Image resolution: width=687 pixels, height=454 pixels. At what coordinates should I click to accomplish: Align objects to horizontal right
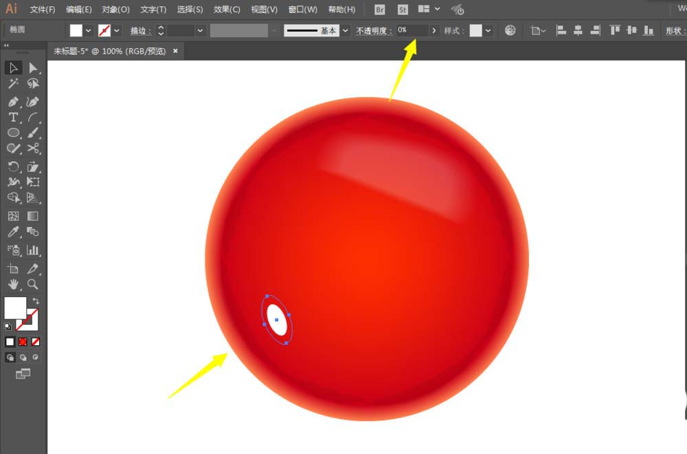coord(595,30)
